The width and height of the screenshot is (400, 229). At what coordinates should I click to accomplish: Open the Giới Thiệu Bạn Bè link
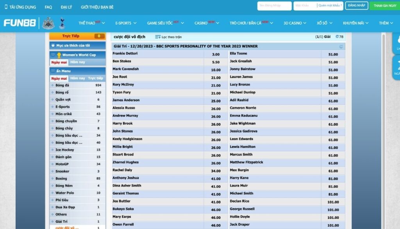pos(97,7)
